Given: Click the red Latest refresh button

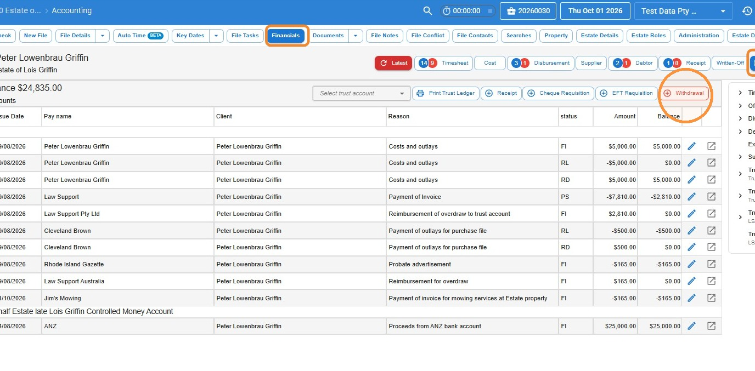Looking at the screenshot, I should click(x=393, y=63).
